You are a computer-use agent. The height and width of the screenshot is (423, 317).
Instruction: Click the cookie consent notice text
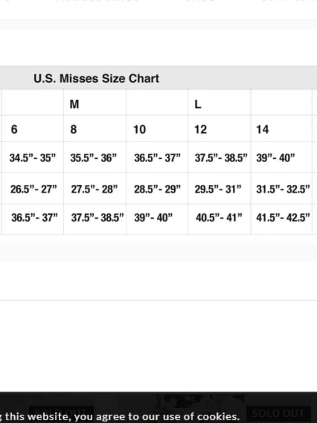click(120, 416)
